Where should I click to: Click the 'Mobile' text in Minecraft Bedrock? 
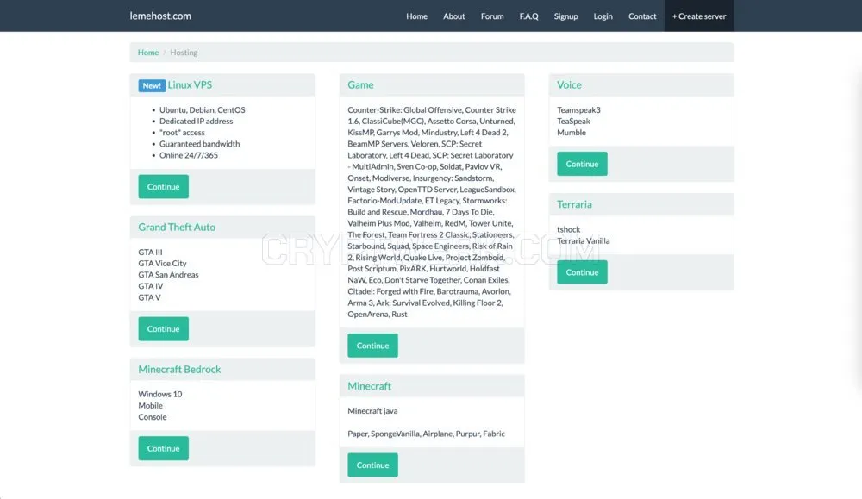click(x=150, y=406)
